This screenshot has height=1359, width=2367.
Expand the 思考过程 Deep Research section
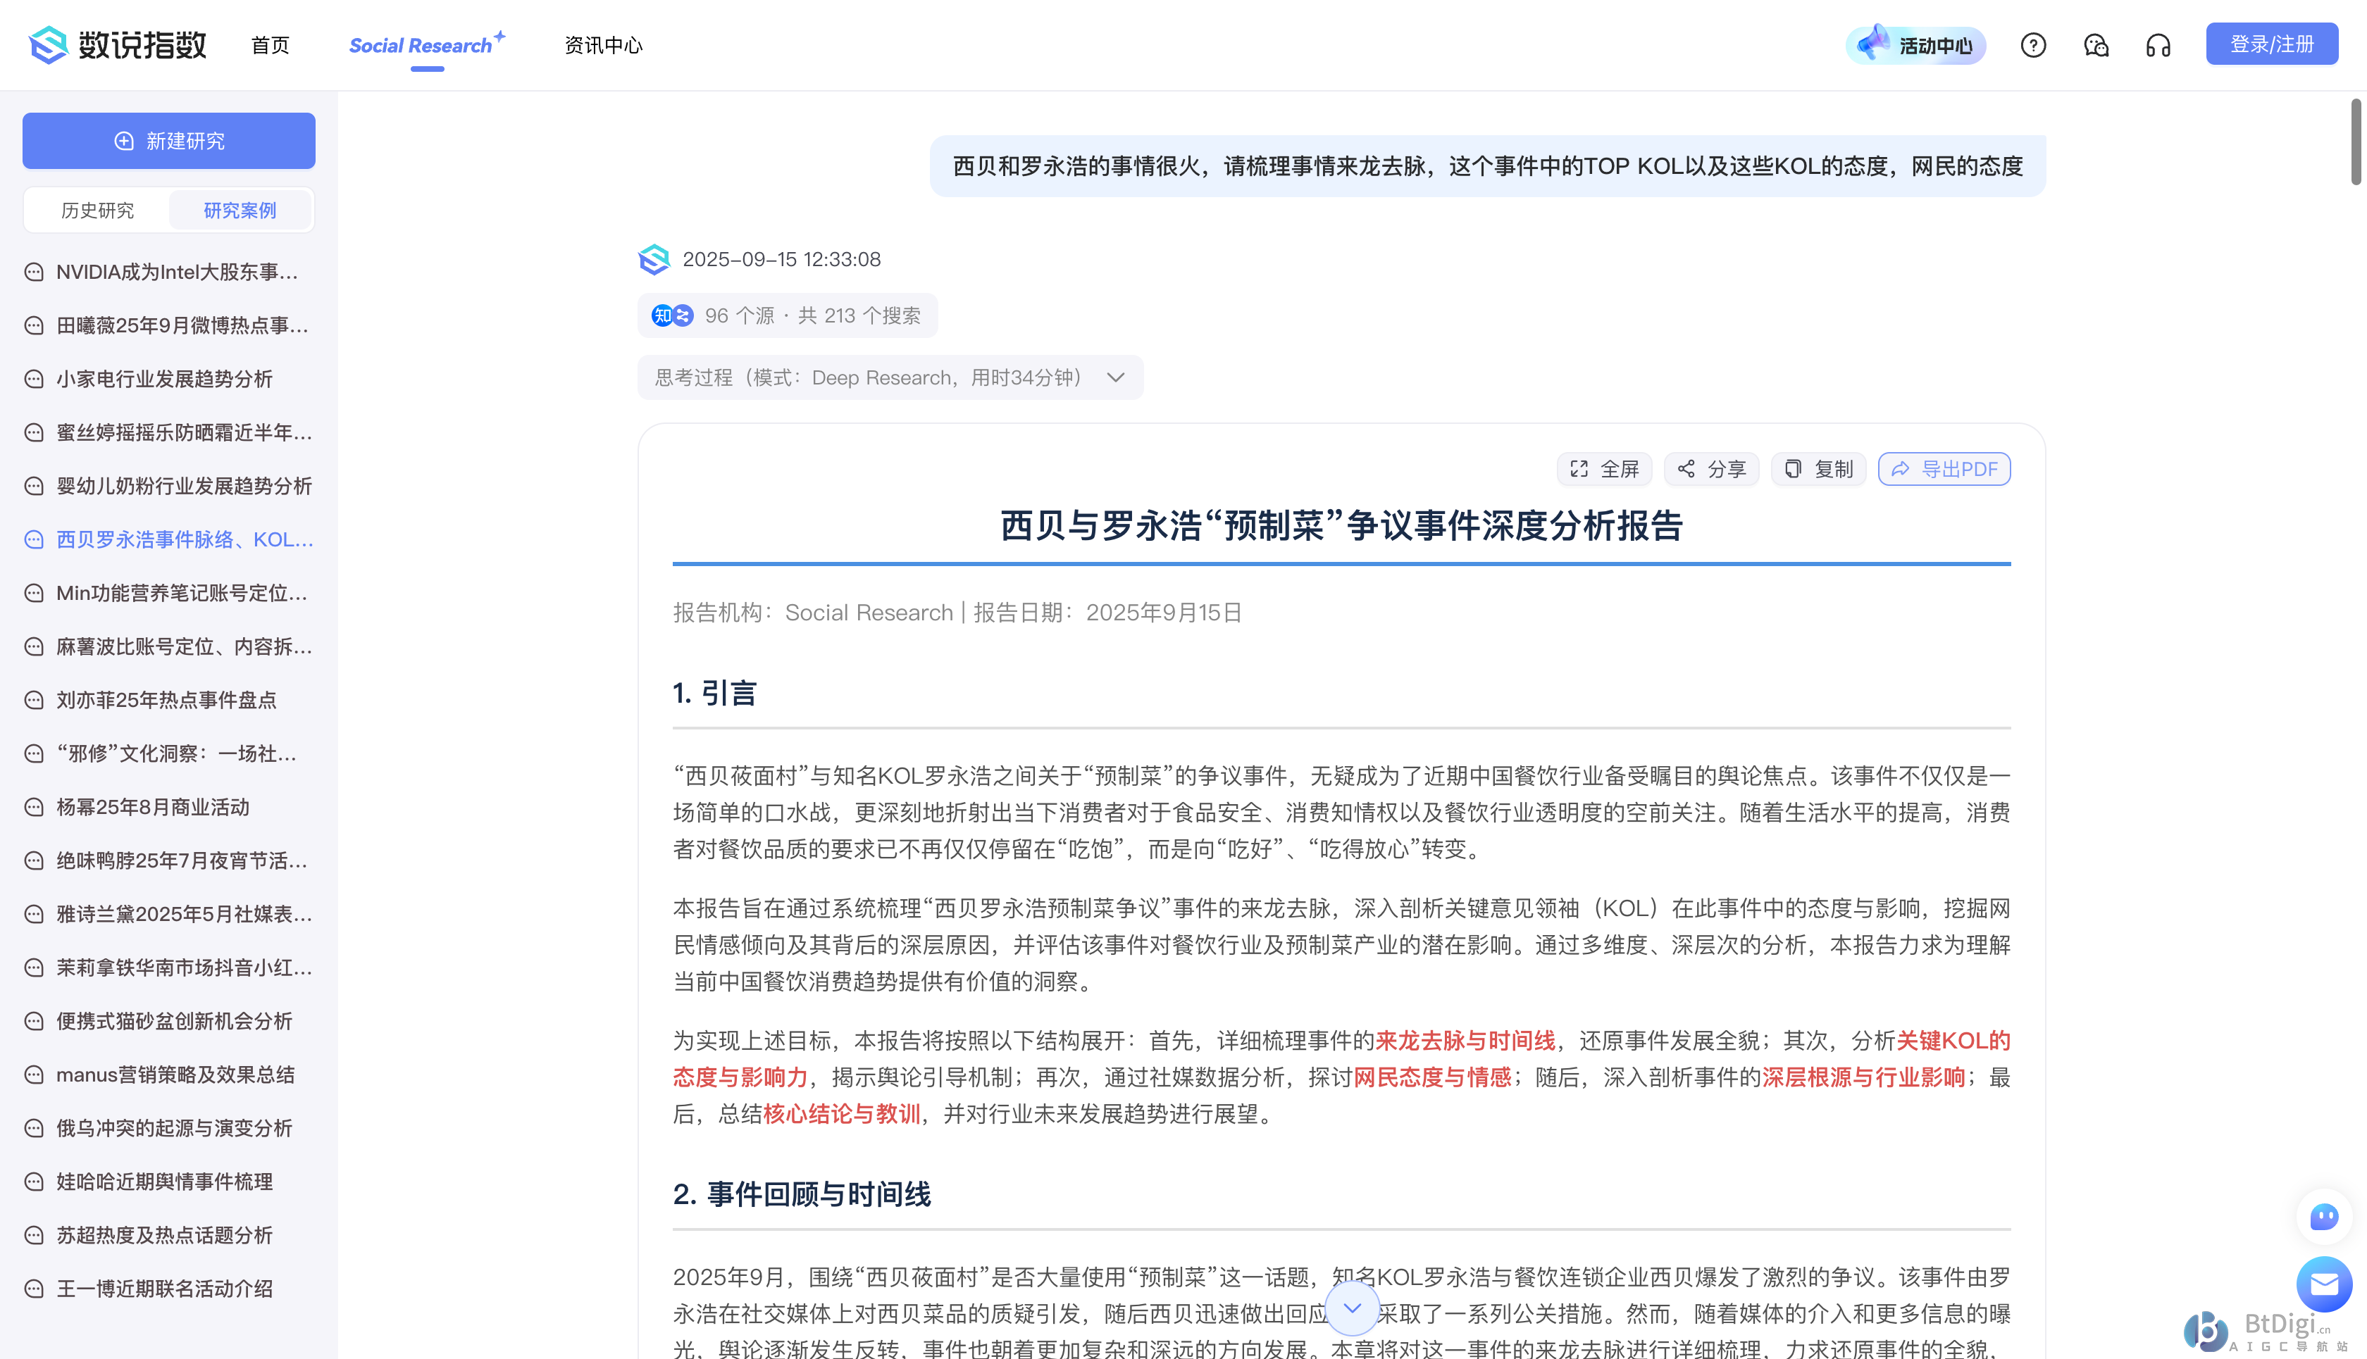[889, 377]
